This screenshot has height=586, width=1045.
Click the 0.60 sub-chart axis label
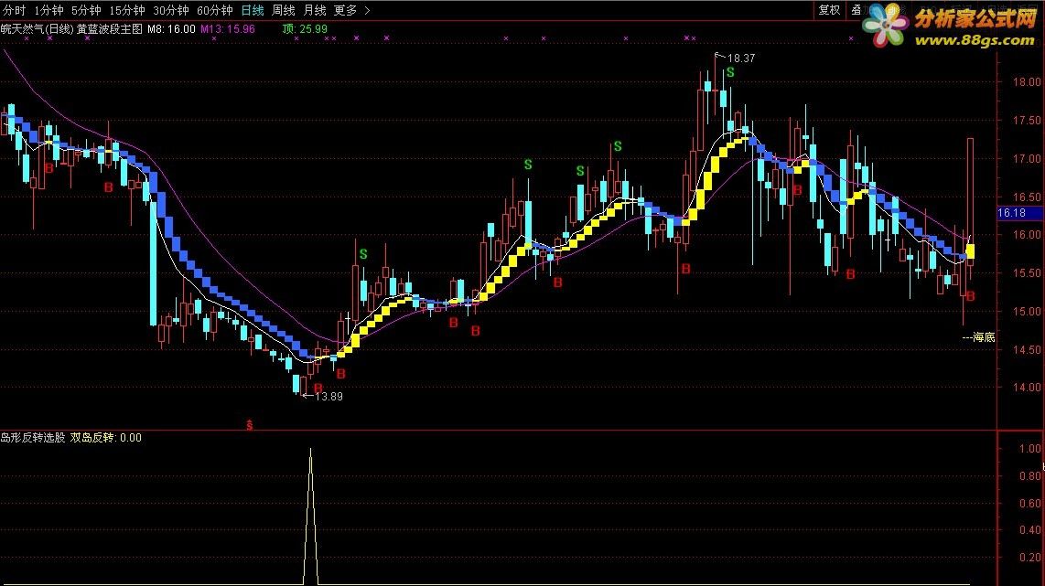pos(1030,504)
